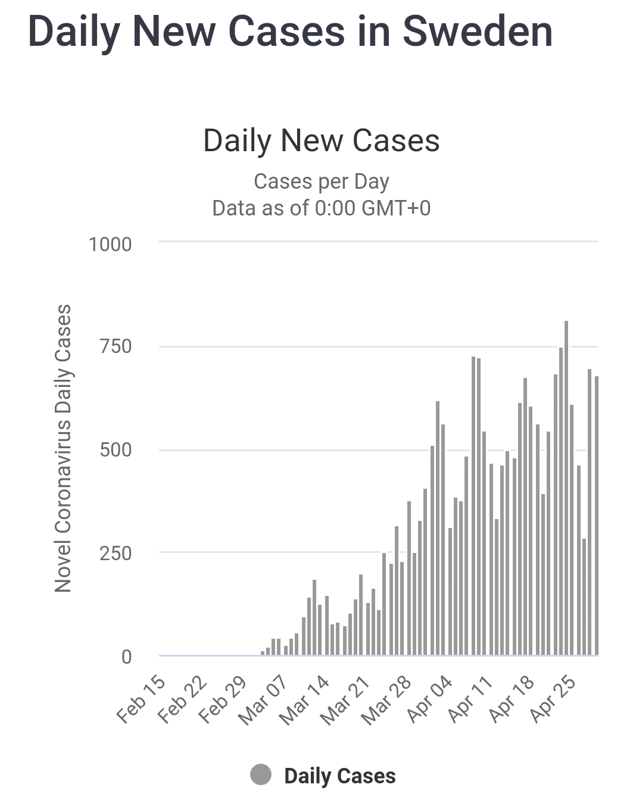
Task: Click the 1000 y-axis label
Action: [x=110, y=244]
